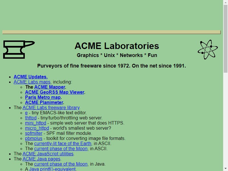This screenshot has width=228, height=171.
Task: Click the vertical scrollbar thumb
Action: pos(225,38)
